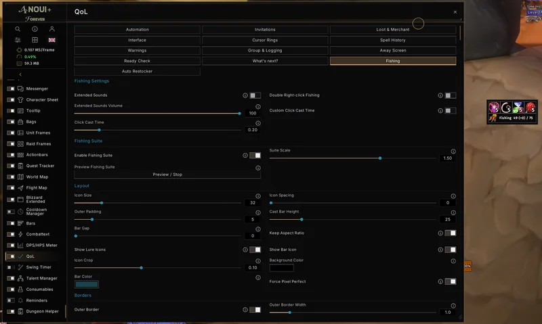The width and height of the screenshot is (542, 324).
Task: Toggle Show Lure Icons
Action: tap(255, 250)
